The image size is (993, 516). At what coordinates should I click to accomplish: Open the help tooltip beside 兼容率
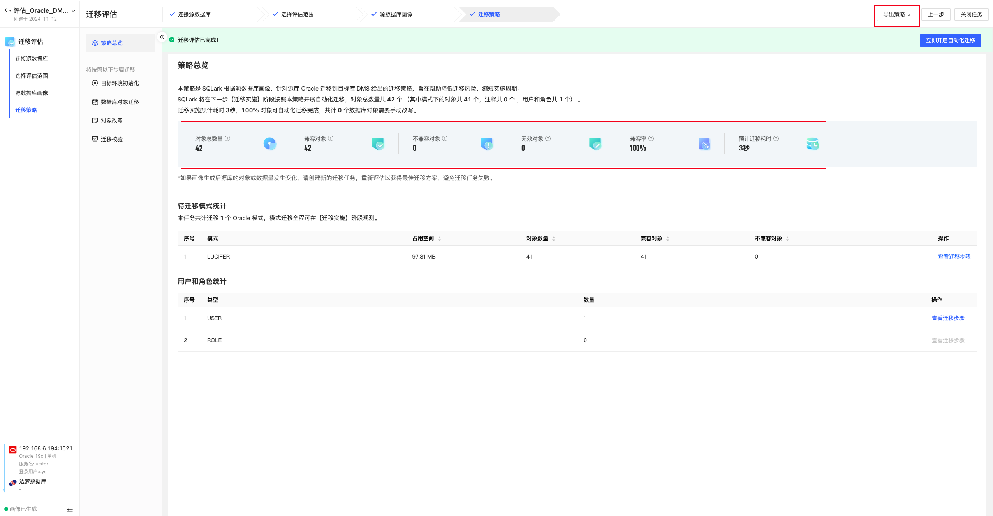tap(651, 138)
